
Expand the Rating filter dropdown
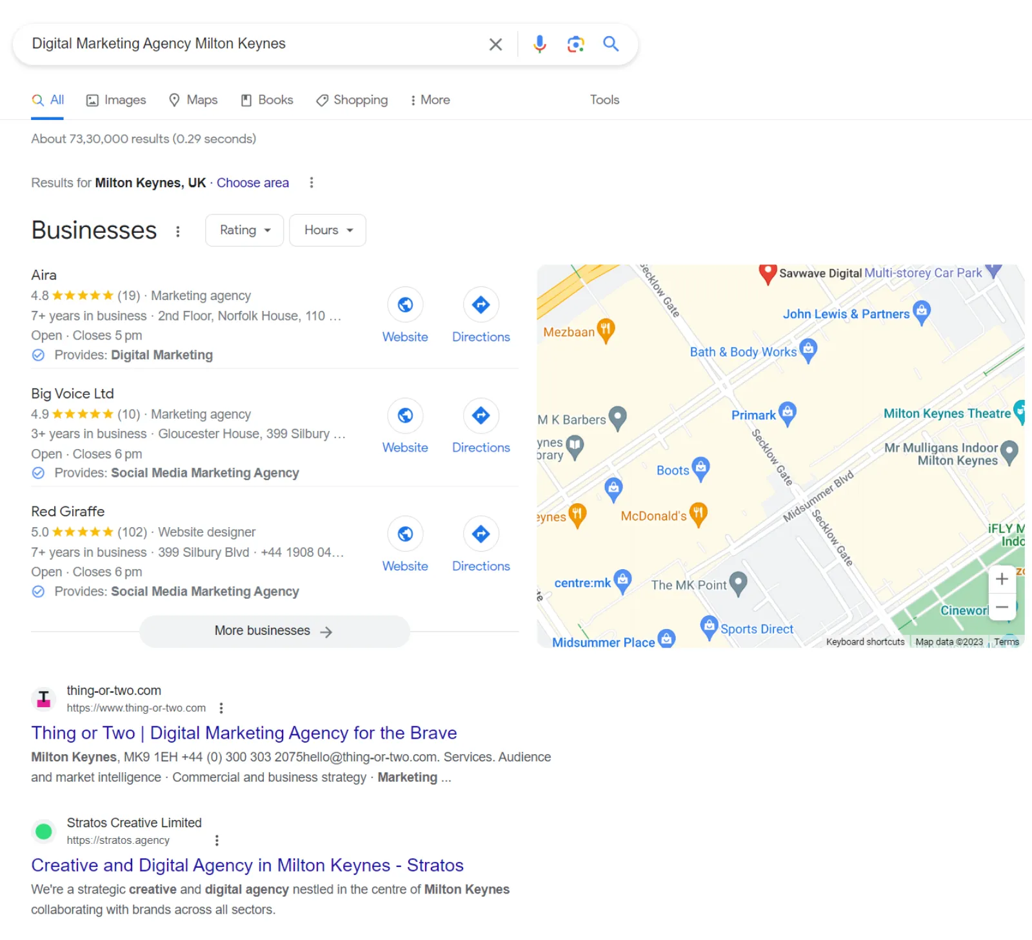(244, 230)
